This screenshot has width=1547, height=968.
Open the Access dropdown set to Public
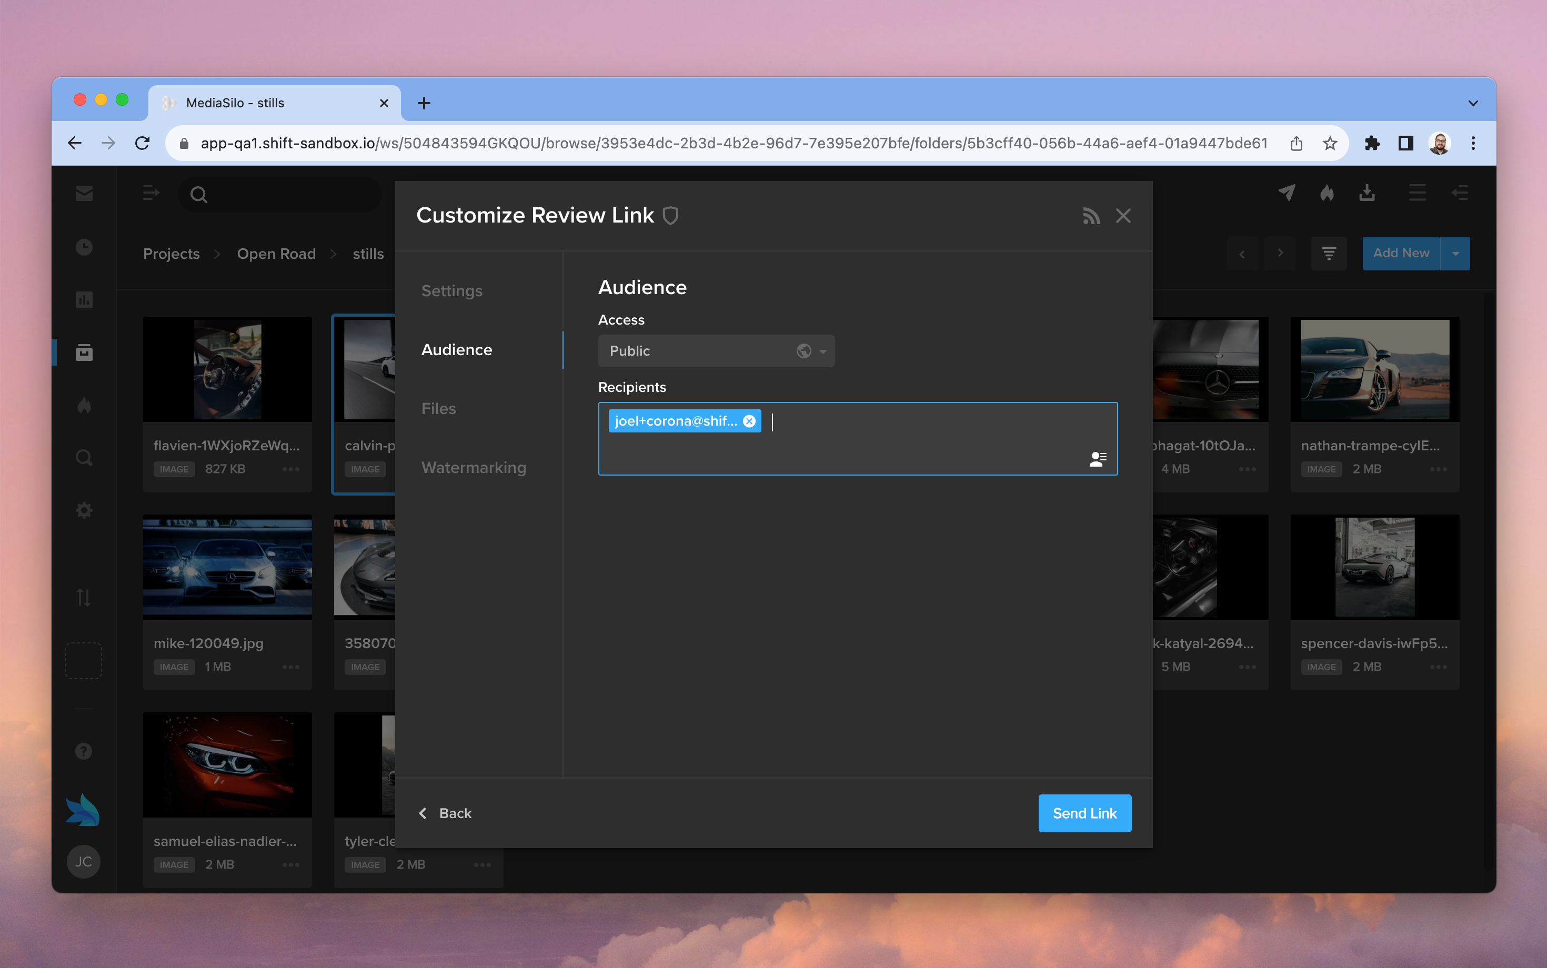[716, 351]
